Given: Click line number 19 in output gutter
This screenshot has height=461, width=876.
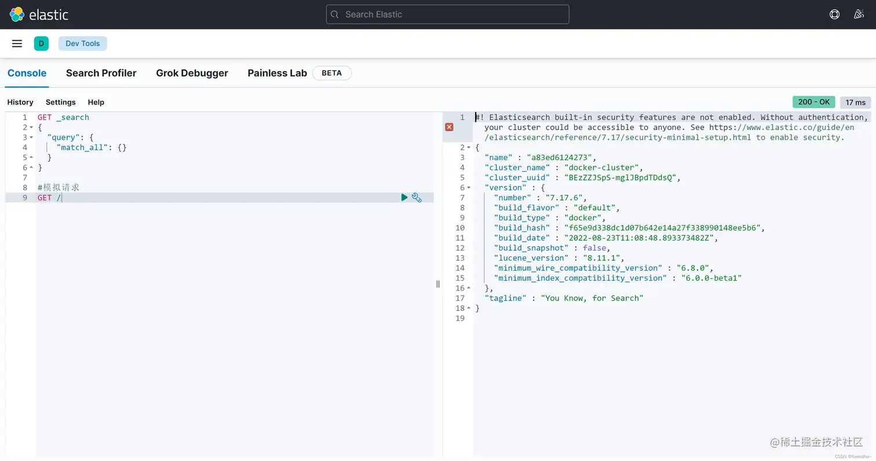Looking at the screenshot, I should (460, 318).
